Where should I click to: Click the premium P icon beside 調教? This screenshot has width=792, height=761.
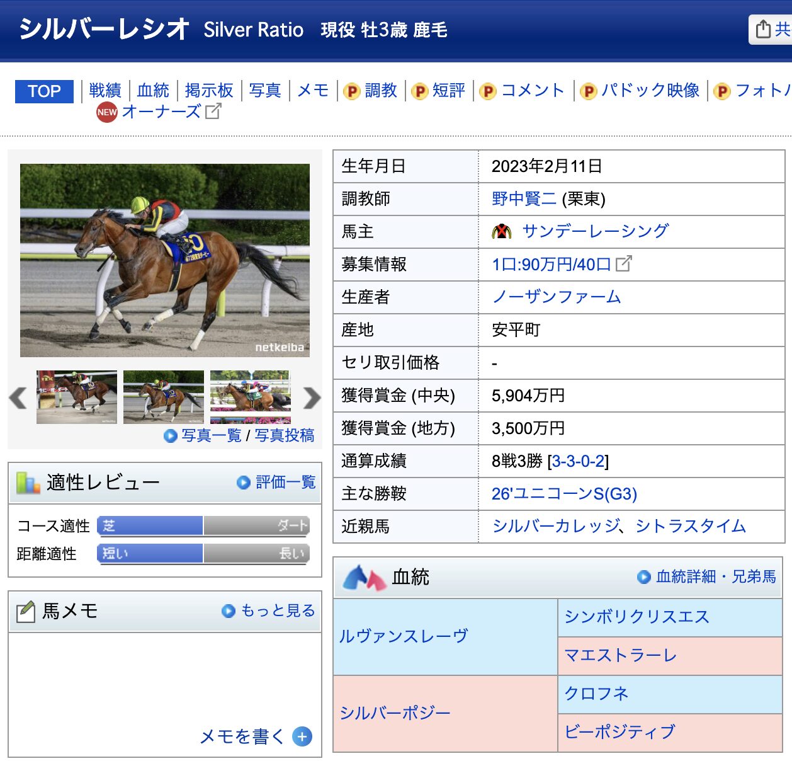click(352, 91)
